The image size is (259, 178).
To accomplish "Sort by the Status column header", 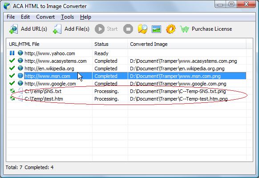I will pos(109,44).
